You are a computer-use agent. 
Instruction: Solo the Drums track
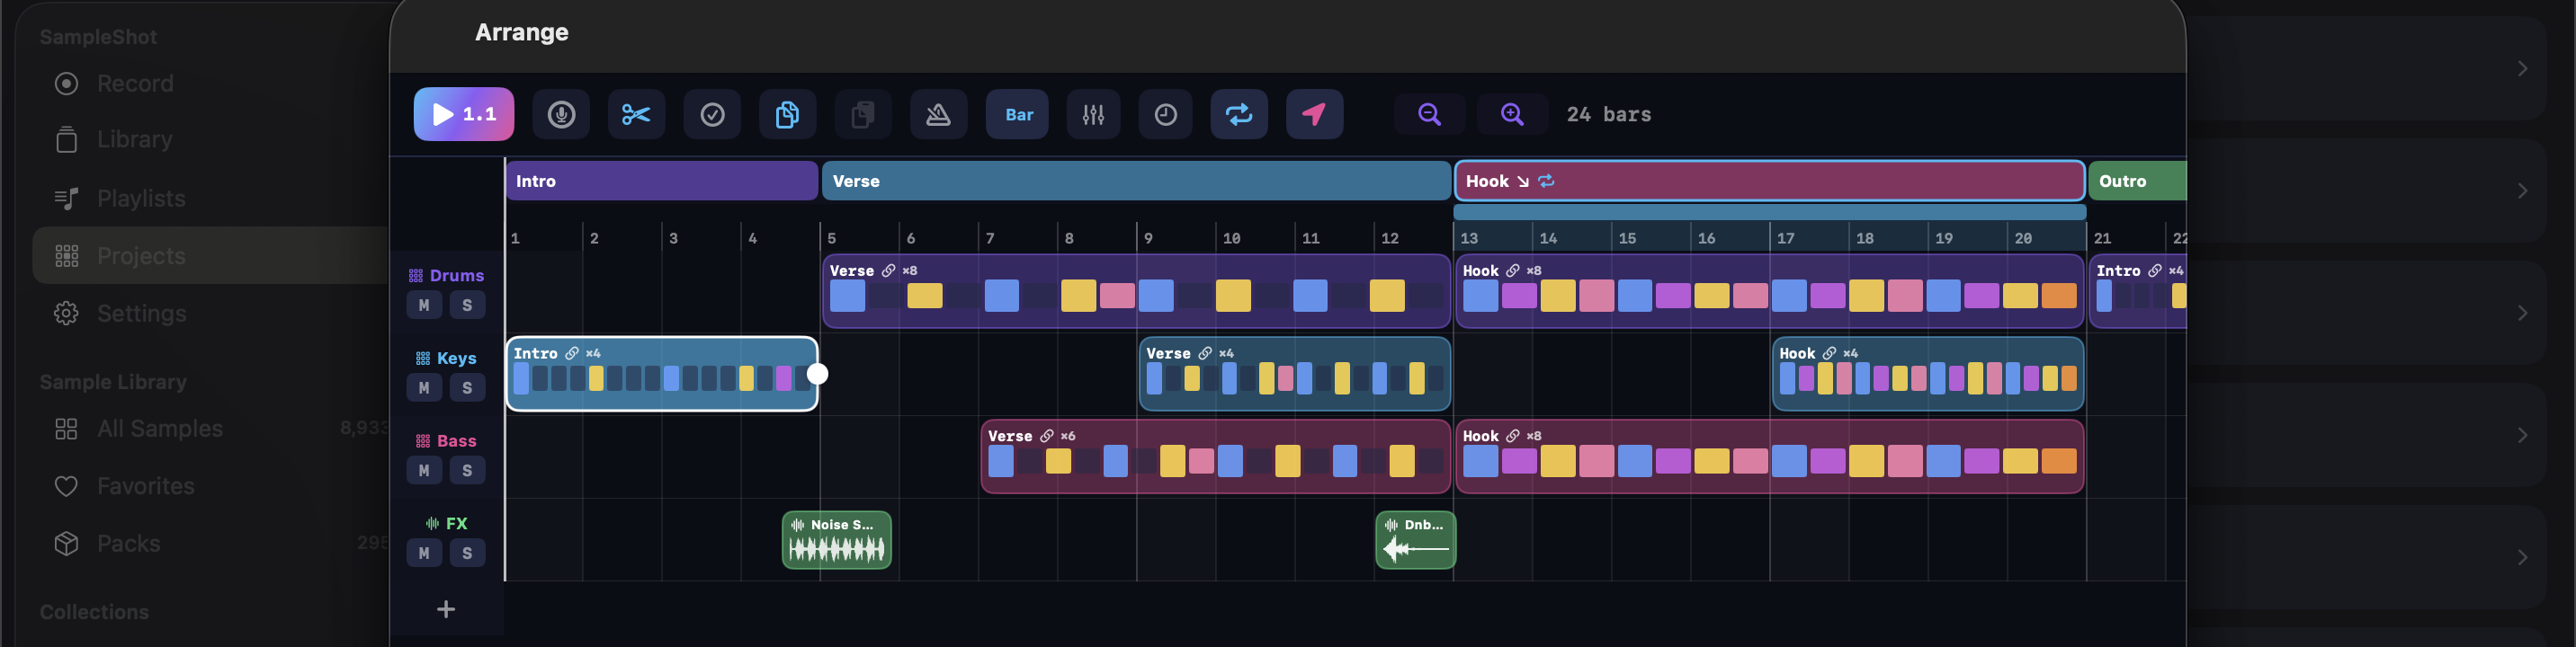467,306
